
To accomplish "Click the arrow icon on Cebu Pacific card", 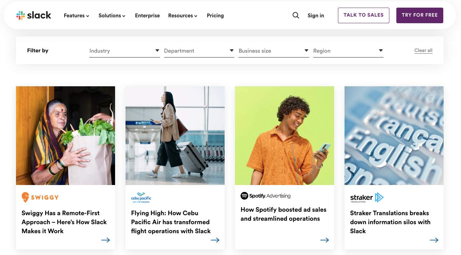I will point(215,240).
